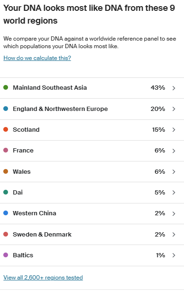The height and width of the screenshot is (296, 184).
Task: Select the Western China region label
Action: (34, 213)
